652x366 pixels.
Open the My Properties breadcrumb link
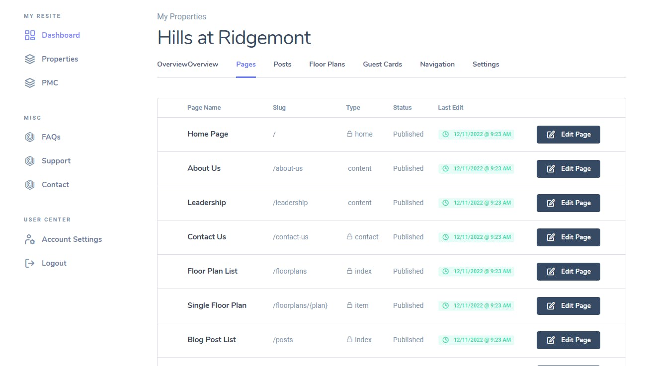(181, 17)
